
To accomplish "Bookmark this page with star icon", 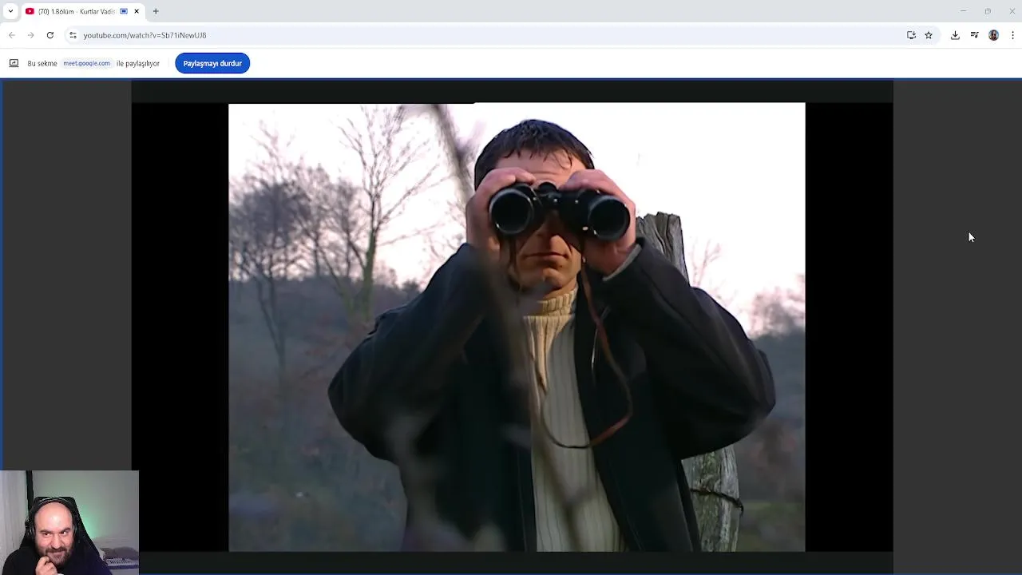I will [929, 35].
